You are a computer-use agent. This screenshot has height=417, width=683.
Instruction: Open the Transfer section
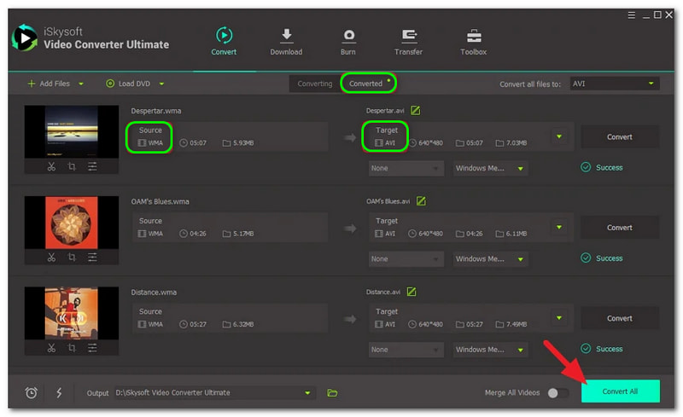tap(409, 41)
